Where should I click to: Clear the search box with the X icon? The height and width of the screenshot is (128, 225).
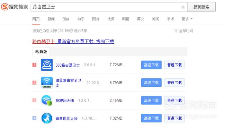coord(183,7)
